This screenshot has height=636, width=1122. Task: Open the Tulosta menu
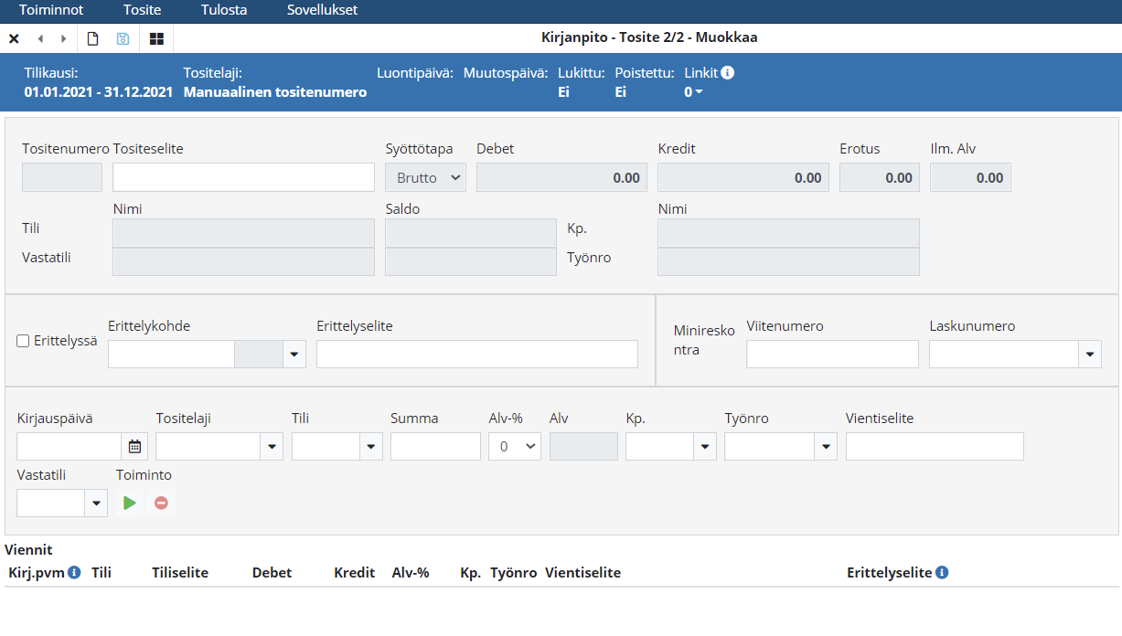pyautogui.click(x=224, y=10)
